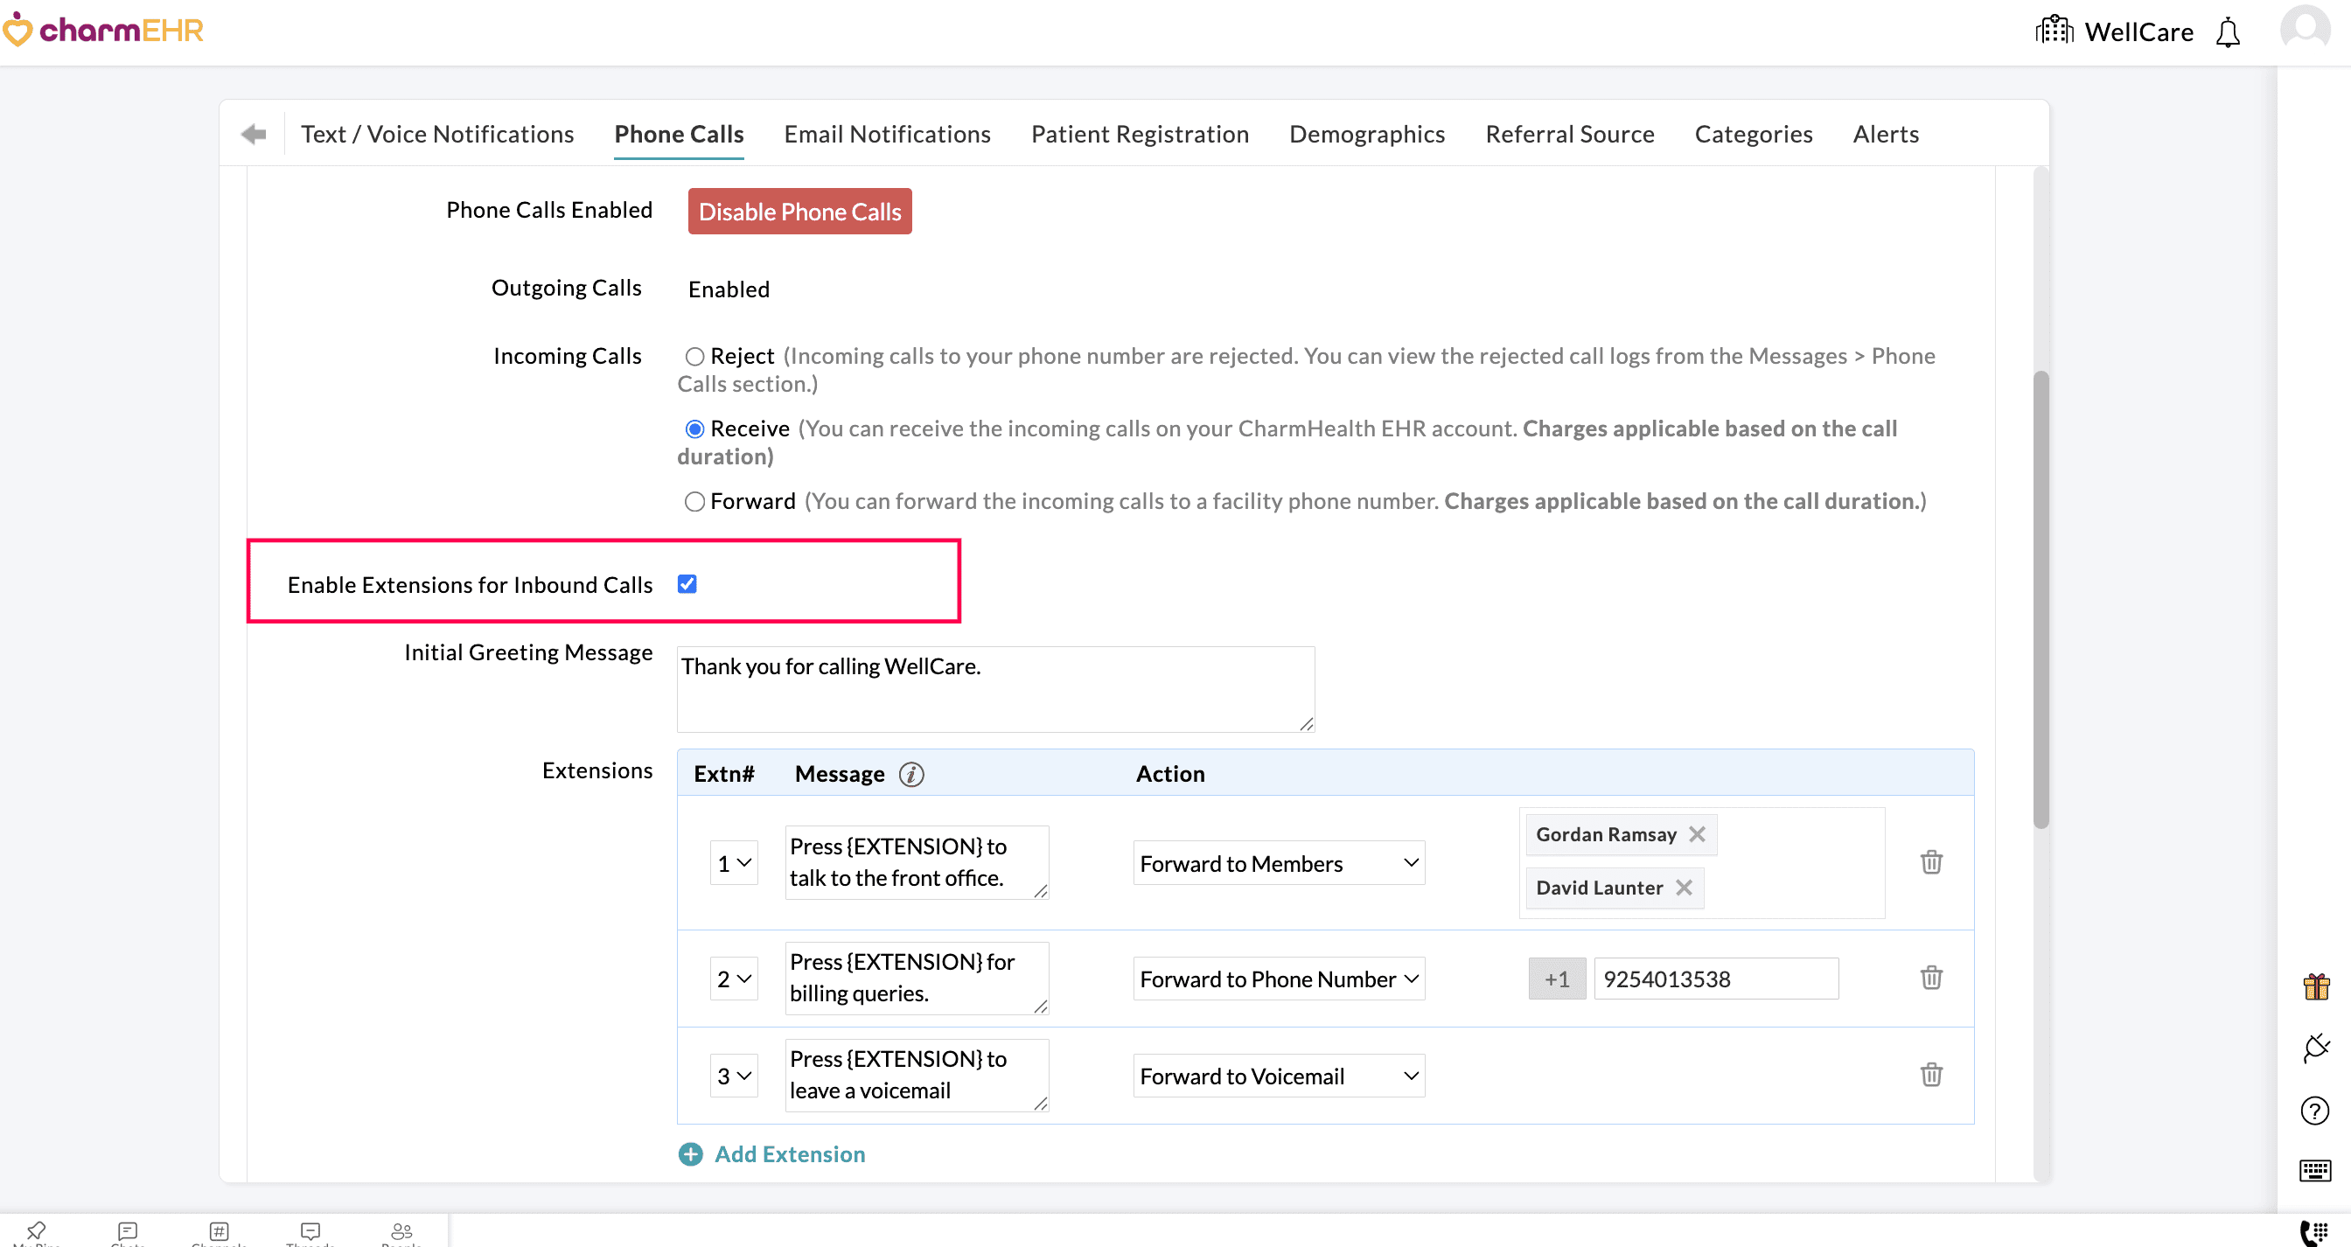Open the phone dialer icon
2351x1247 pixels.
(2313, 1231)
